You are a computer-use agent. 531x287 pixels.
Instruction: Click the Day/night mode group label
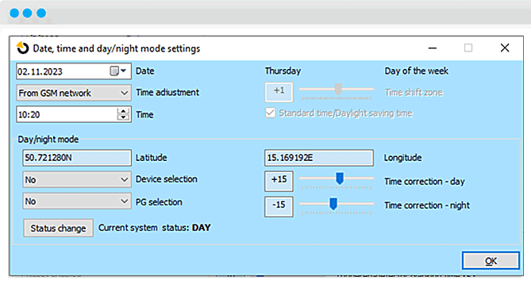pos(48,140)
